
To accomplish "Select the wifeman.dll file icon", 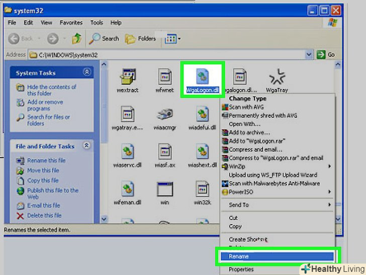I will click(128, 189).
